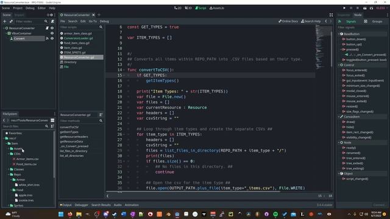The width and height of the screenshot is (390, 219).
Task: Pause the running scene
Action: (351, 8)
